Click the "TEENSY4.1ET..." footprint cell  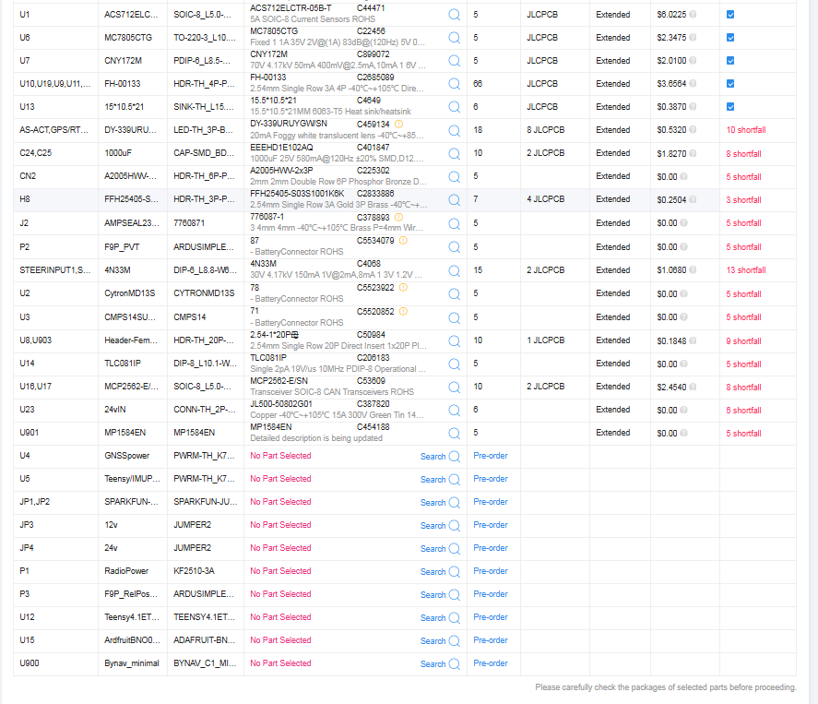pyautogui.click(x=205, y=617)
